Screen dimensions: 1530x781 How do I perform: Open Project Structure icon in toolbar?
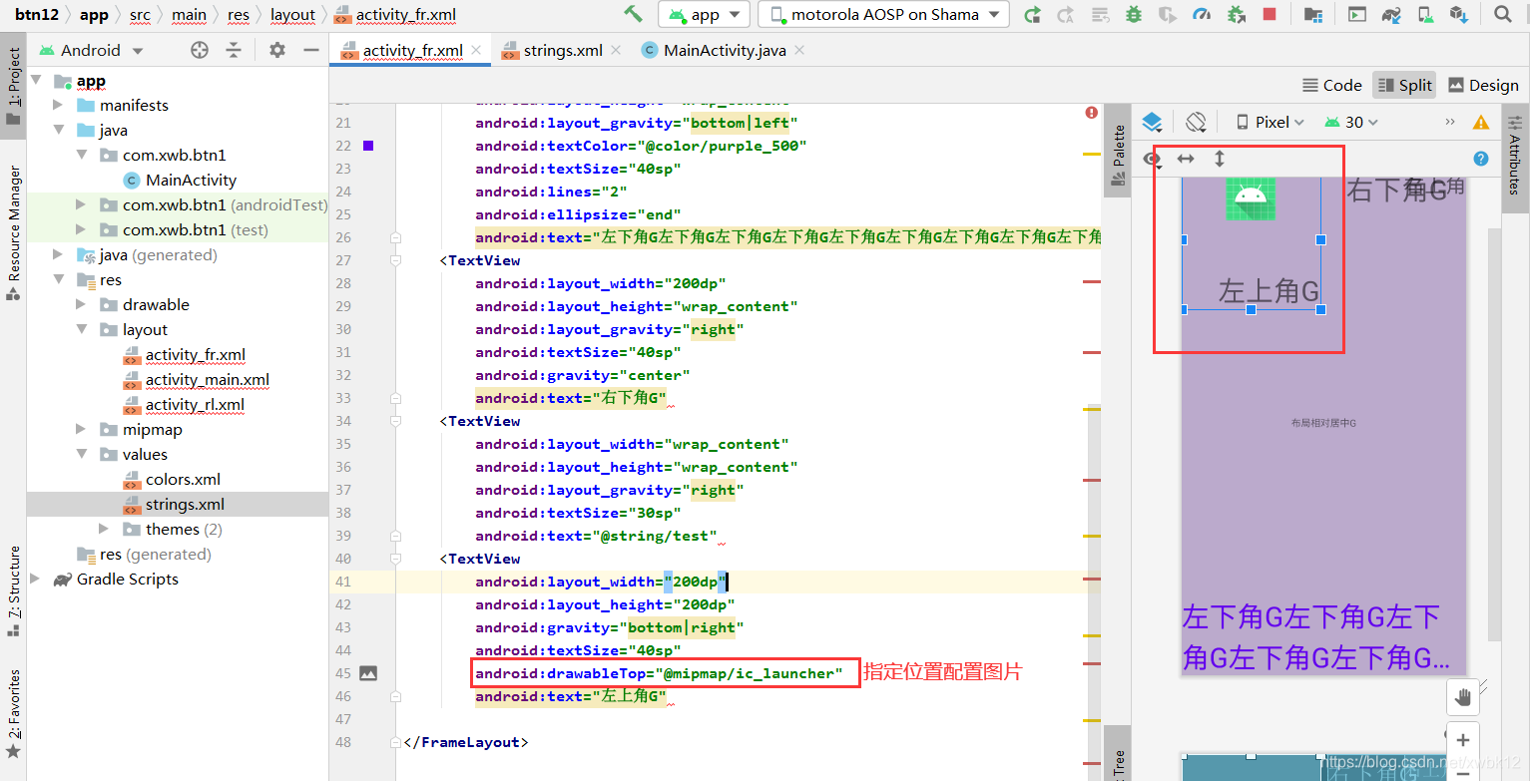1313,14
